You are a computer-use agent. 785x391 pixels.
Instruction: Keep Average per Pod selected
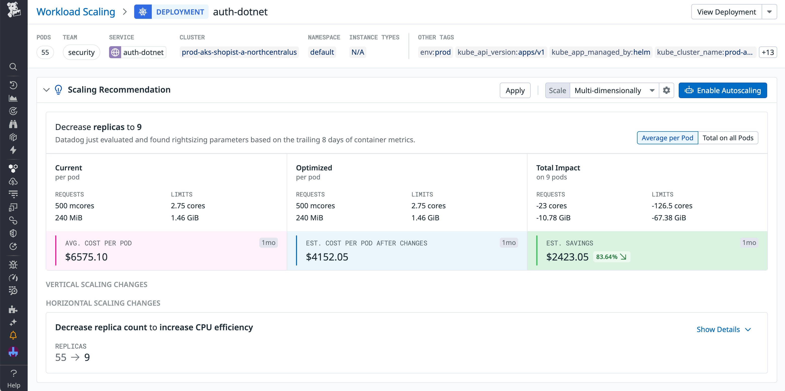667,138
